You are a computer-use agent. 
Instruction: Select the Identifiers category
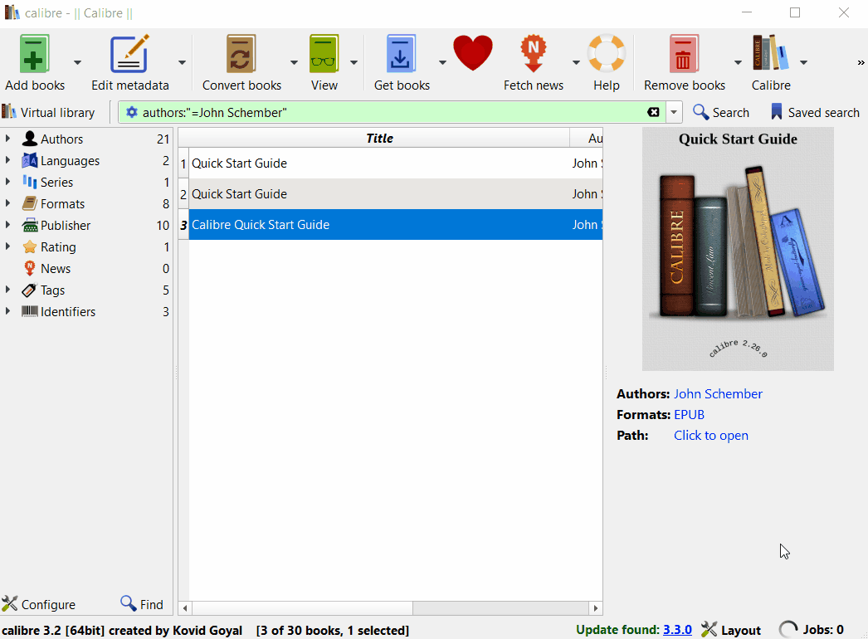click(67, 312)
